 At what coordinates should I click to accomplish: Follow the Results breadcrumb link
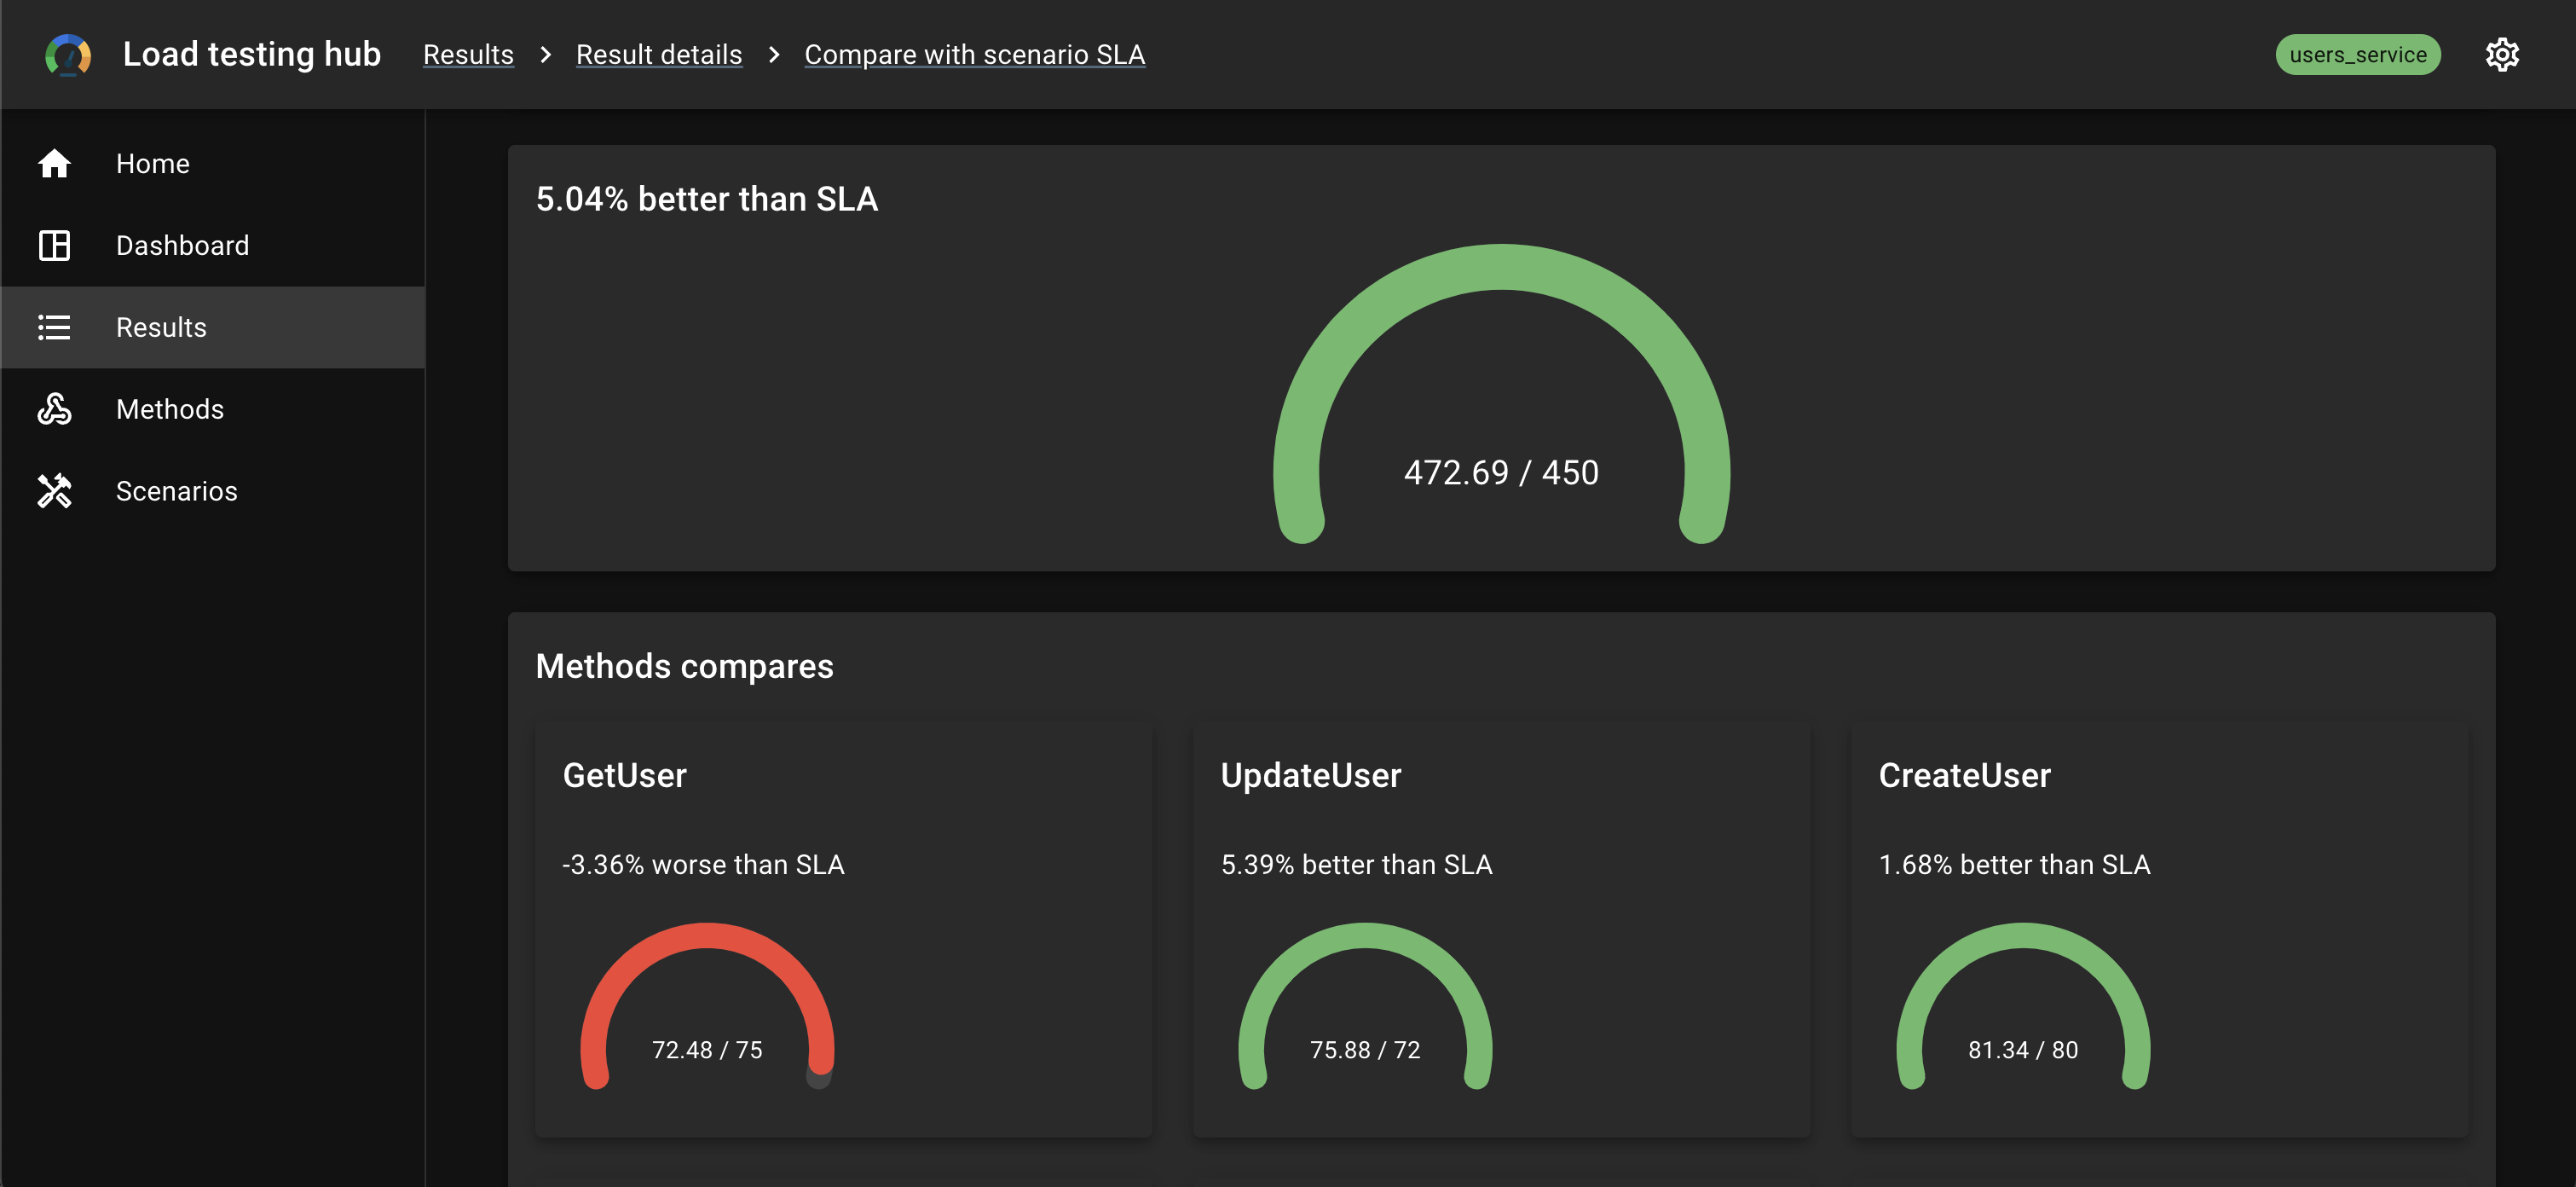click(x=468, y=55)
